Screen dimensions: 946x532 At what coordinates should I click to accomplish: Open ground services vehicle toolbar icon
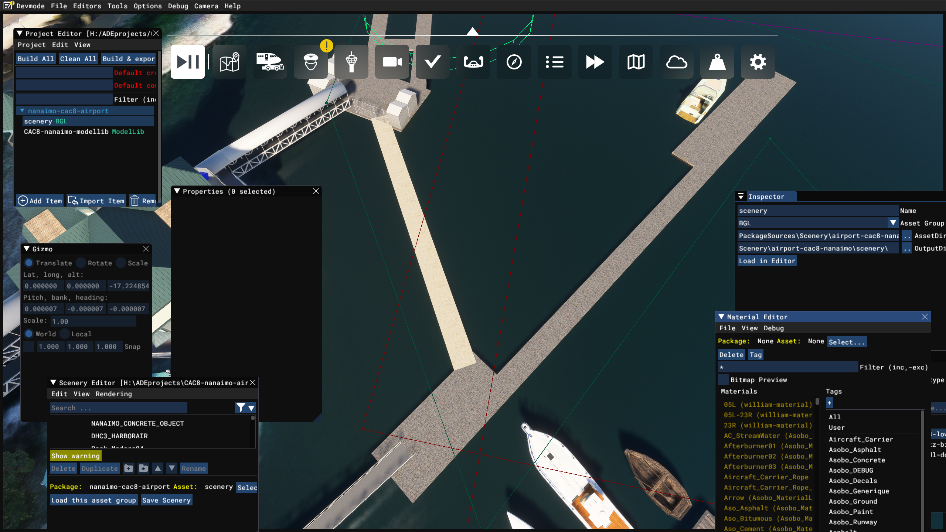(270, 62)
